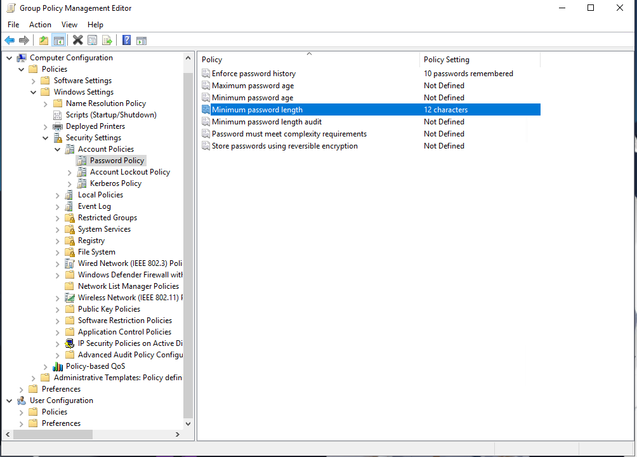Click the Up one level folder icon

pos(43,40)
